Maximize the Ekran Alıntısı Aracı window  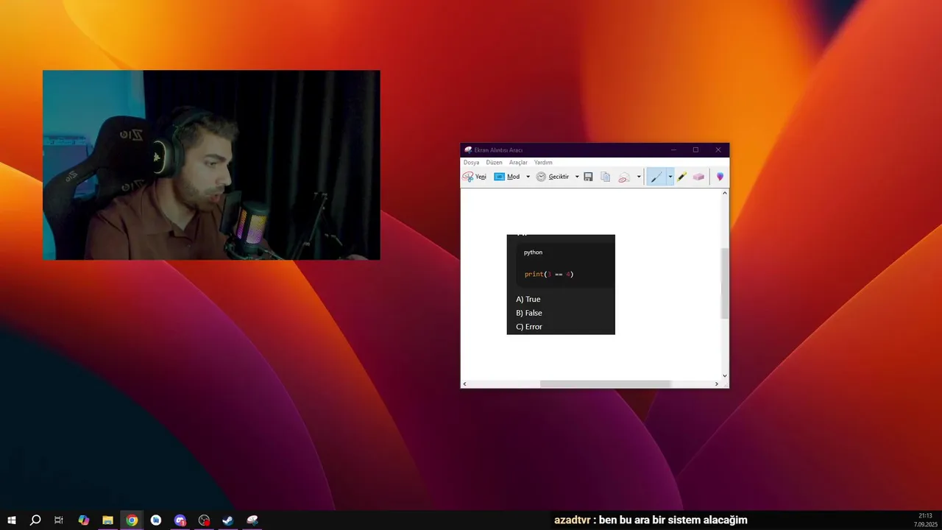695,150
